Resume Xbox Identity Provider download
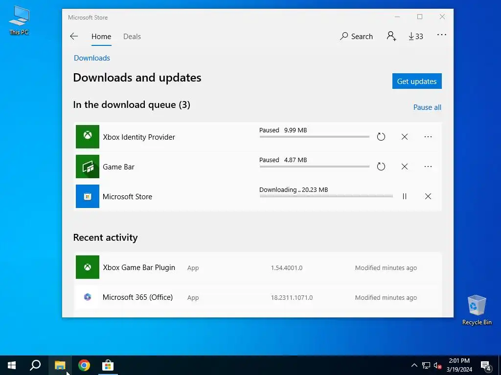Image resolution: width=501 pixels, height=375 pixels. click(x=381, y=137)
